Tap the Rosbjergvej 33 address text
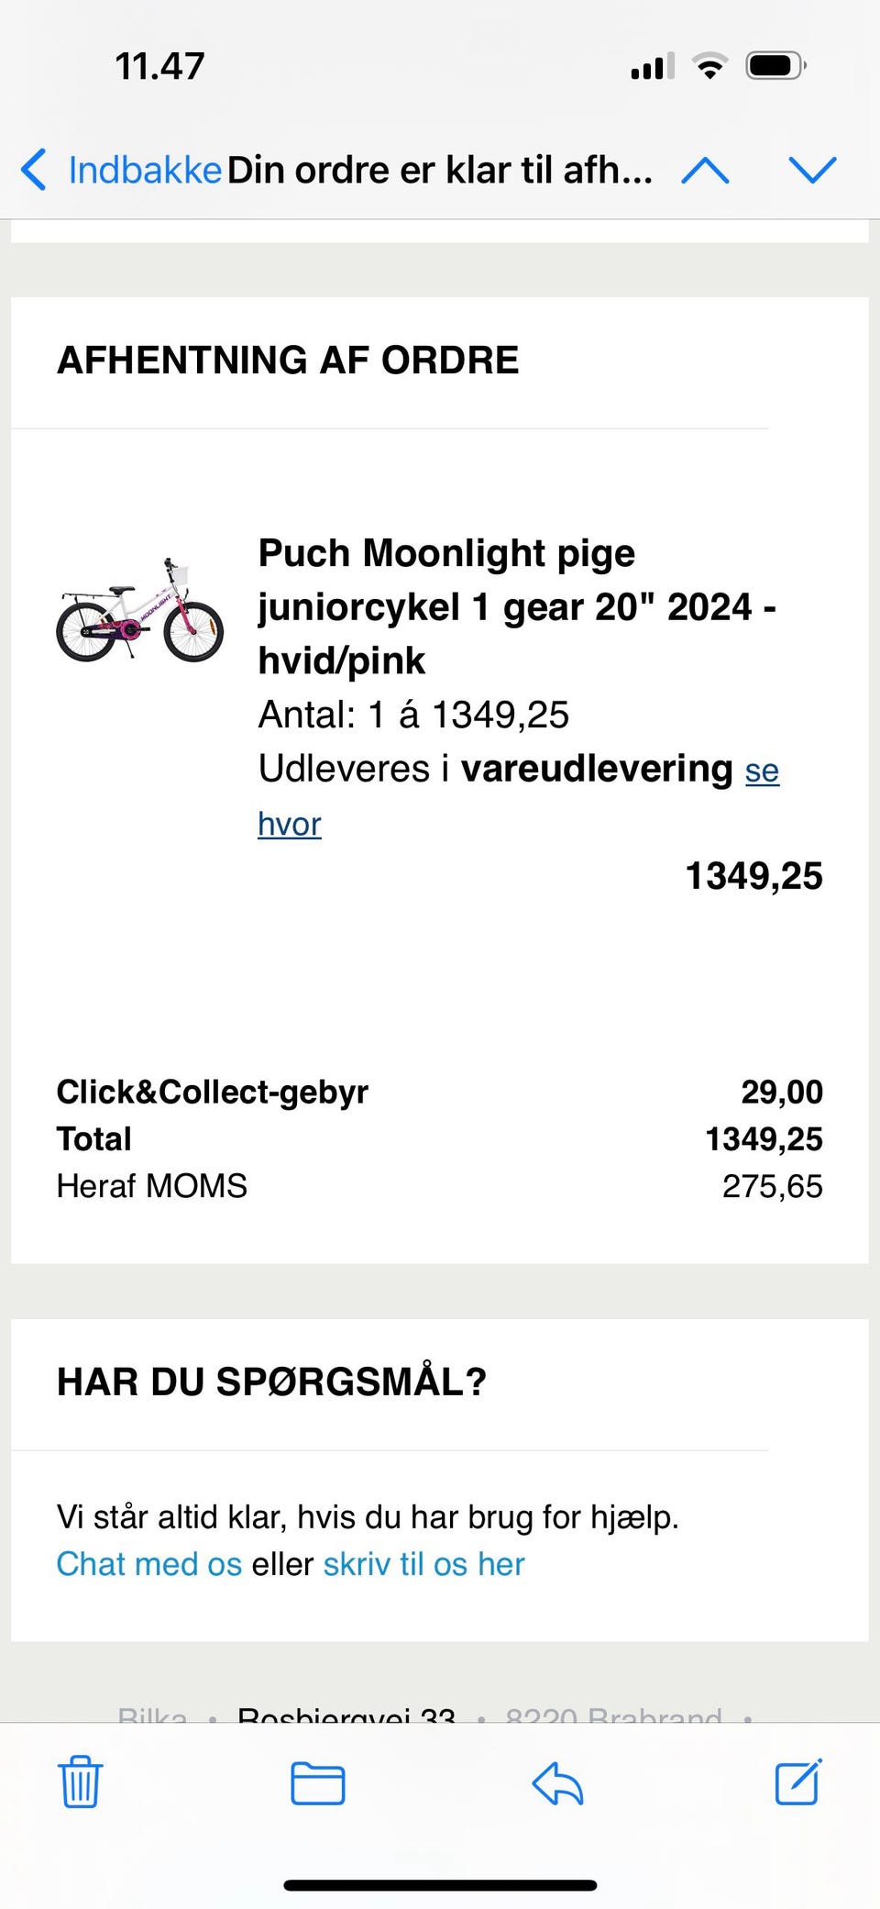This screenshot has width=880, height=1909. point(346,1714)
